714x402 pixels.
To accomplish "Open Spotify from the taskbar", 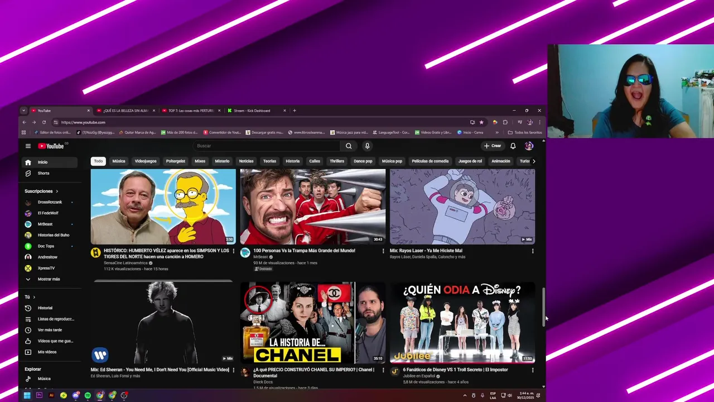I will click(x=88, y=395).
